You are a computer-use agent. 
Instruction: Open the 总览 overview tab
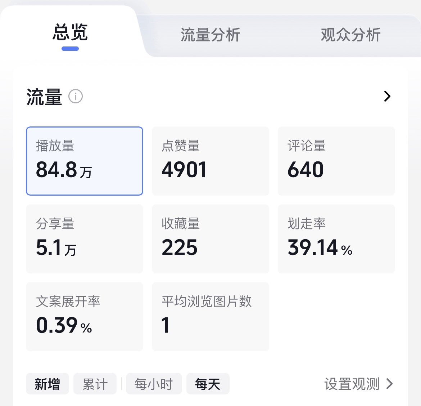click(70, 32)
